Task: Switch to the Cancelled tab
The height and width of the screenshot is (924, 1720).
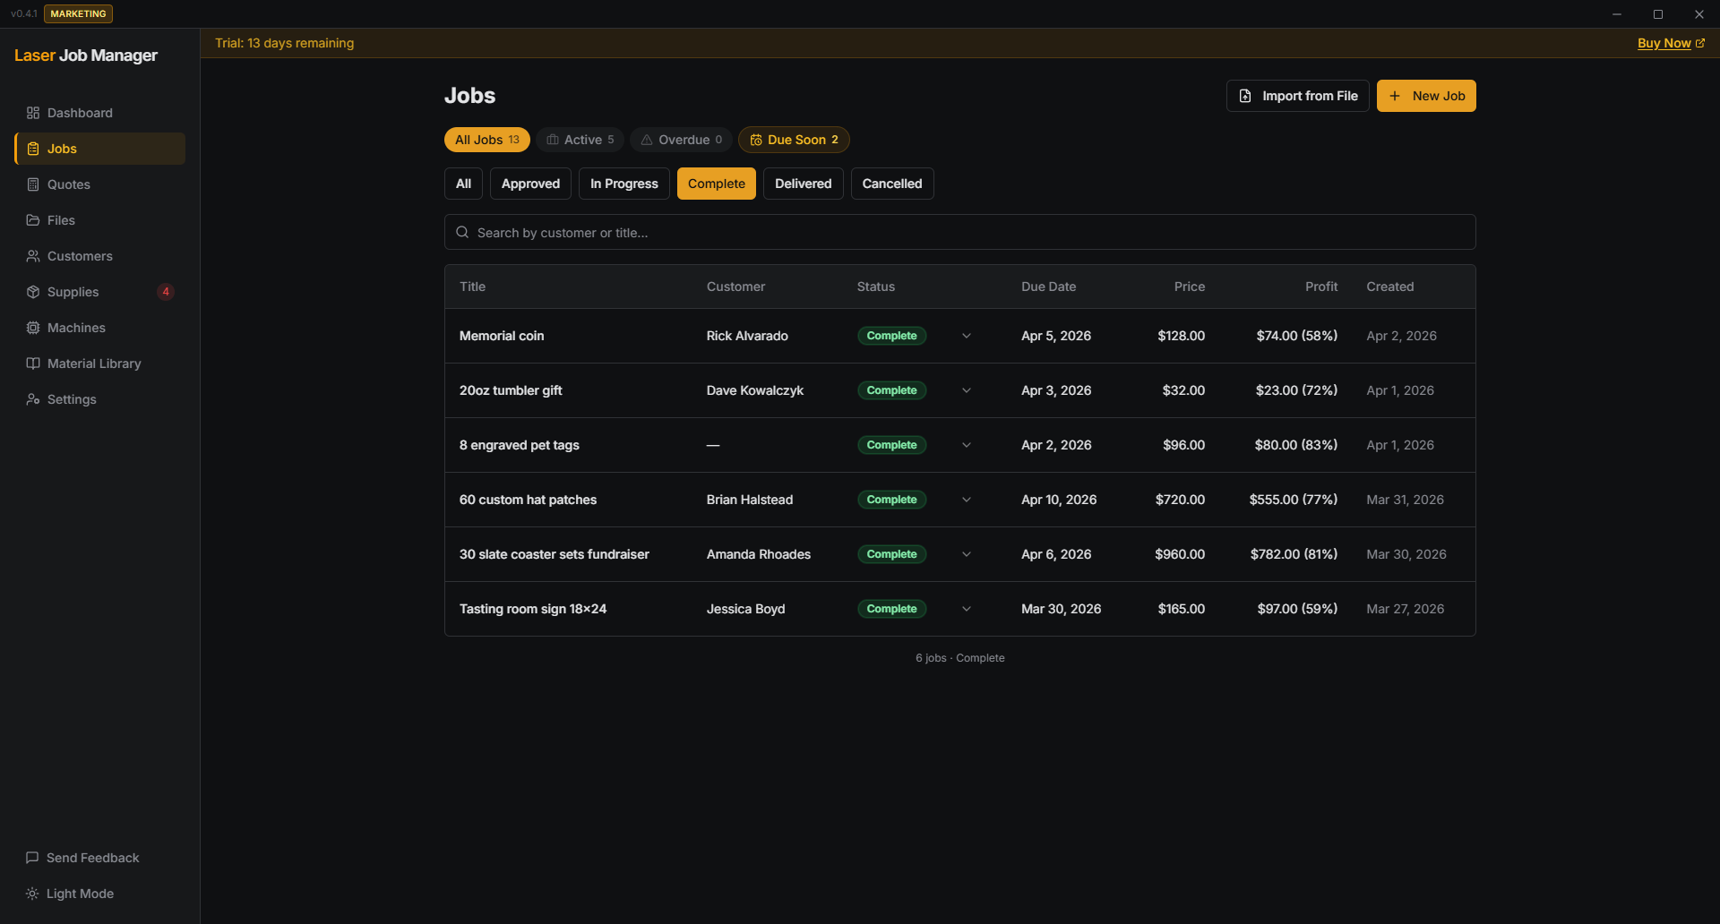Action: click(891, 183)
